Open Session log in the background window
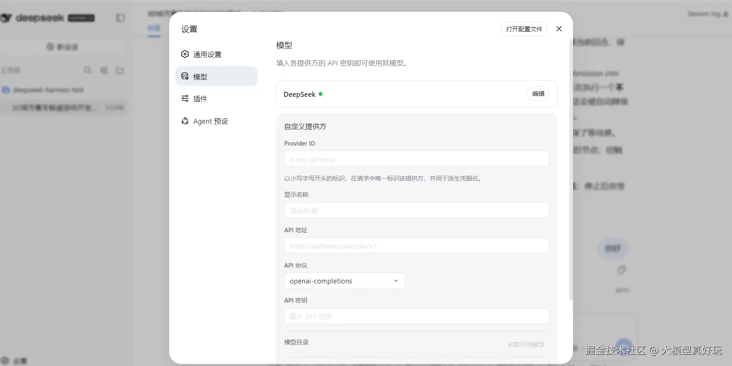The image size is (732, 366). pos(708,14)
